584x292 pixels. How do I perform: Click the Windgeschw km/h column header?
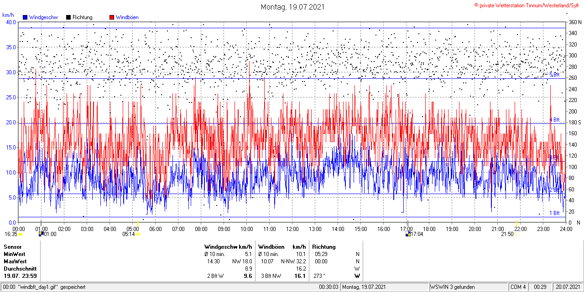coord(228,247)
